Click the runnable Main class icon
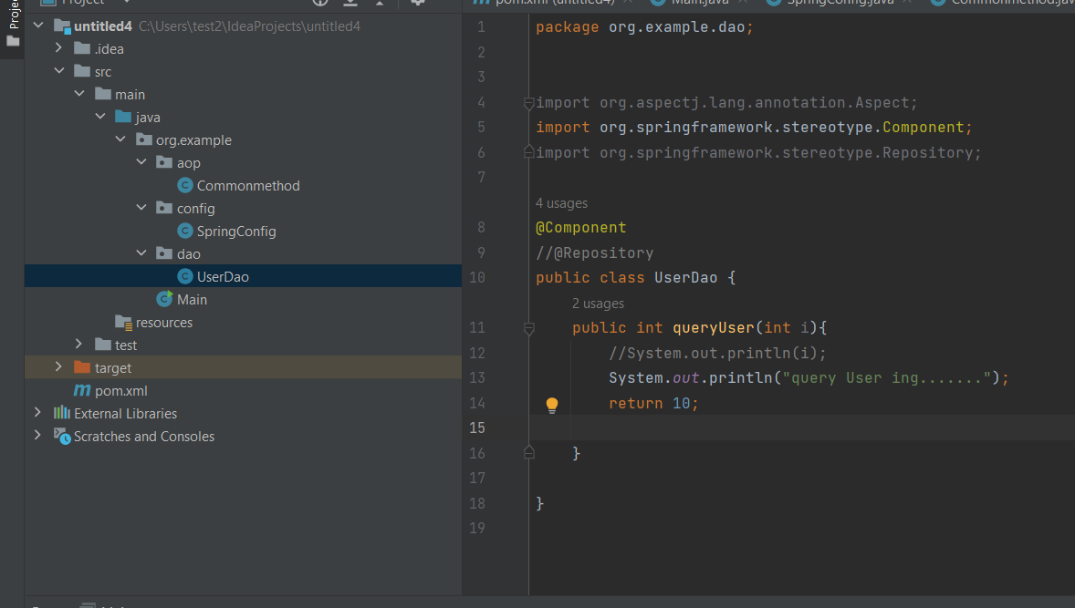The width and height of the screenshot is (1075, 608). (164, 298)
